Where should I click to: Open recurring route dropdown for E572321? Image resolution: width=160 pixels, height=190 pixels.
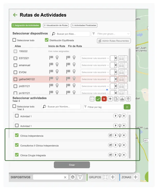pyautogui.click(x=95, y=58)
